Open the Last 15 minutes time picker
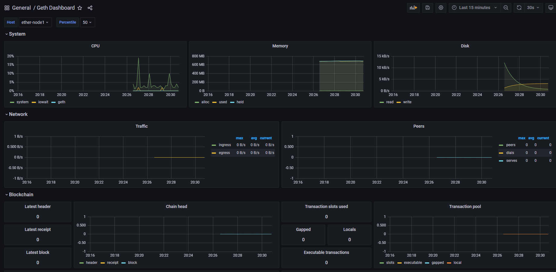 click(x=474, y=8)
